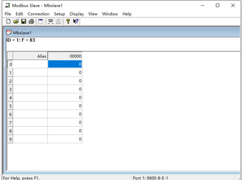This screenshot has width=242, height=180.
Task: Click the Print toolbar icon
Action: click(x=31, y=21)
